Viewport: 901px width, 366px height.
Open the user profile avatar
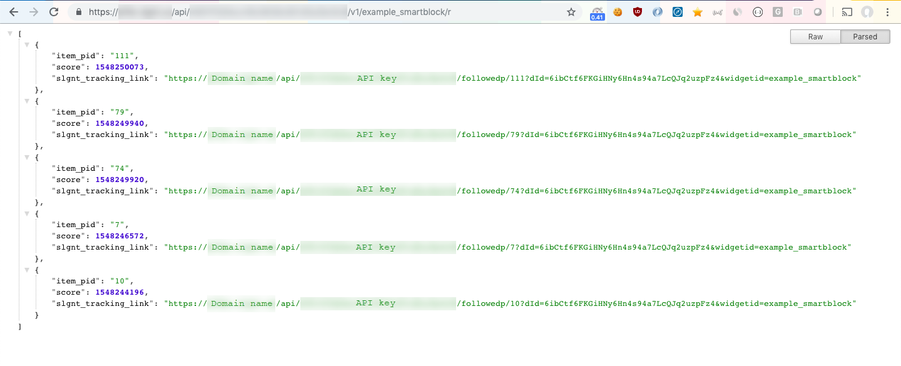click(867, 12)
